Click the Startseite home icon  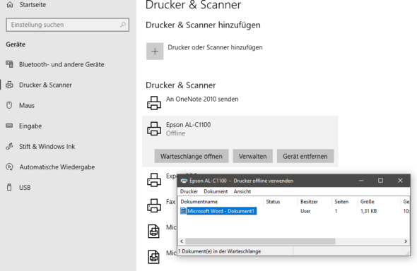[x=10, y=4]
